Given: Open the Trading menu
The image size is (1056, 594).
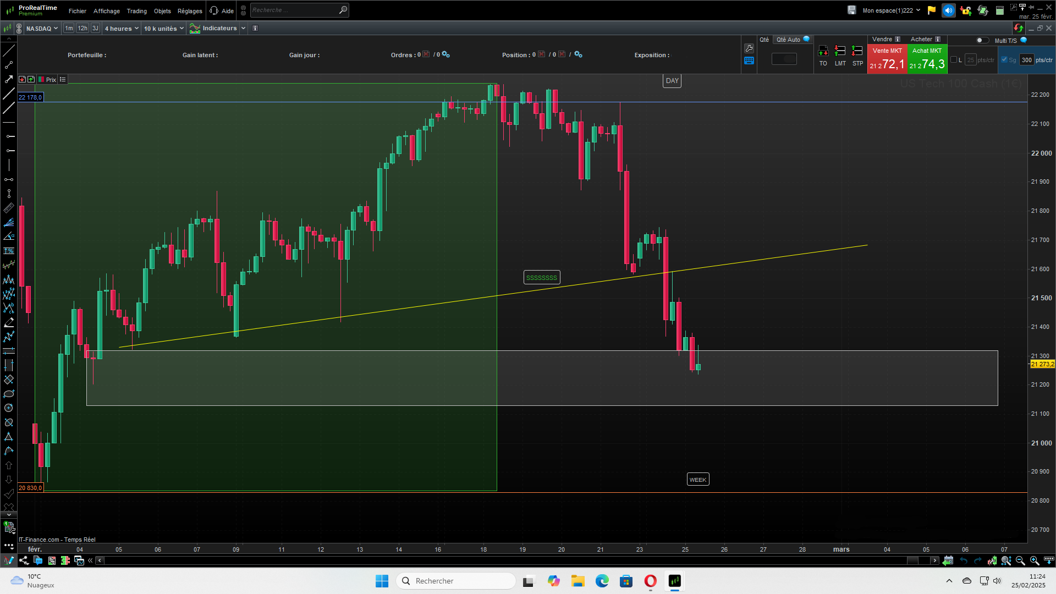Looking at the screenshot, I should click(136, 11).
